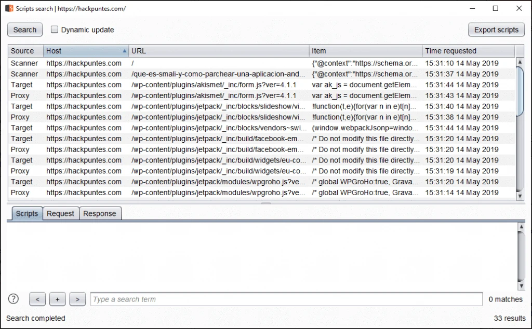This screenshot has height=329, width=532.
Task: Focus the search term input field
Action: (286, 299)
